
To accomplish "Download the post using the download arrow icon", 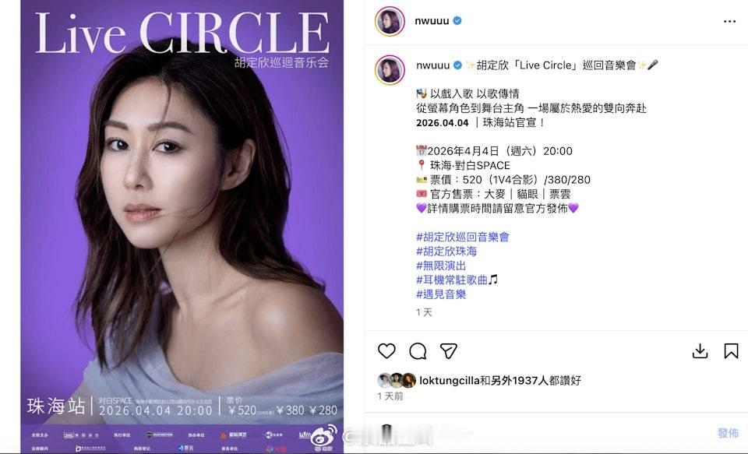I will tap(700, 351).
